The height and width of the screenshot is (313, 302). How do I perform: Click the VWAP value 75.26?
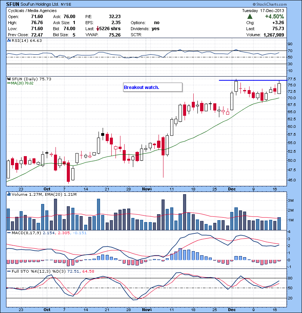115,35
